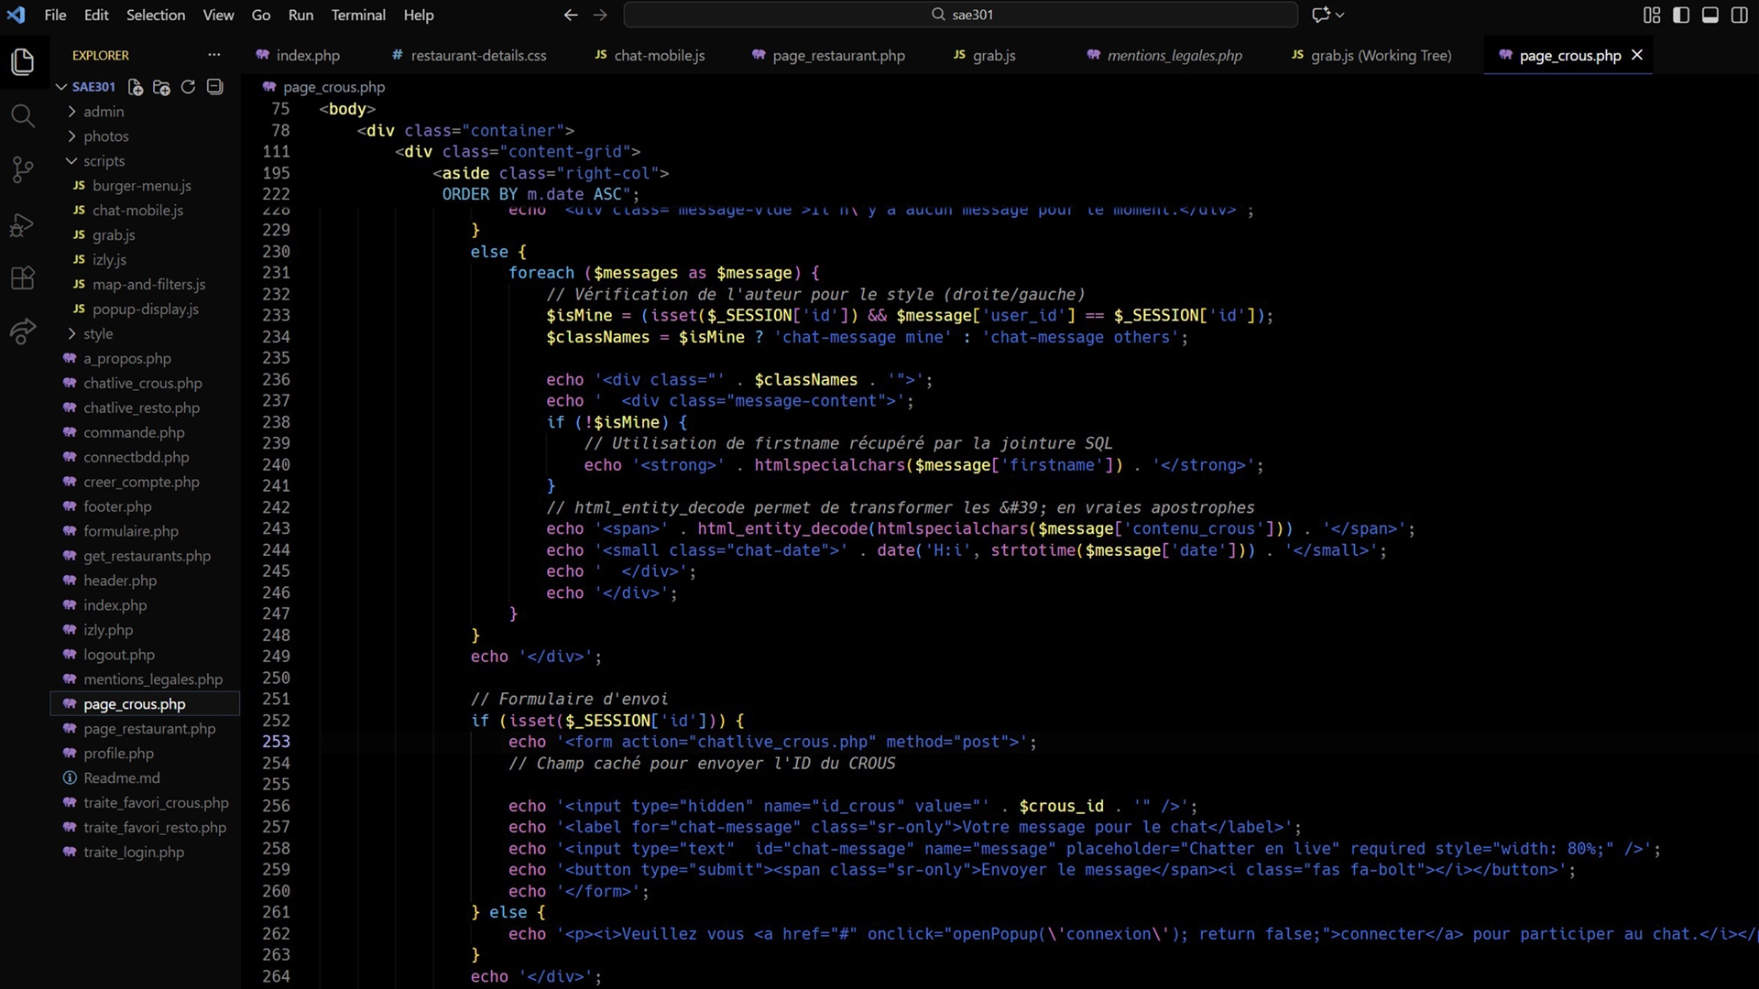Open the Live Share activity icon
Viewport: 1759px width, 989px height.
click(x=23, y=331)
